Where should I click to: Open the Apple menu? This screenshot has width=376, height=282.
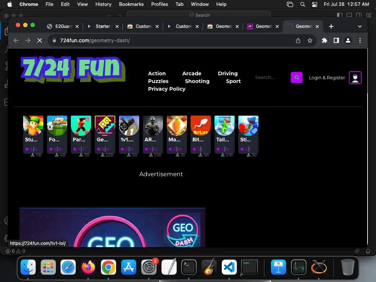tap(10, 4)
